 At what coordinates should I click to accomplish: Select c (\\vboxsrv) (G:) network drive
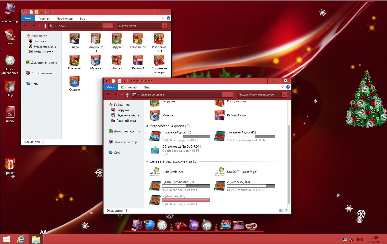pyautogui.click(x=244, y=186)
